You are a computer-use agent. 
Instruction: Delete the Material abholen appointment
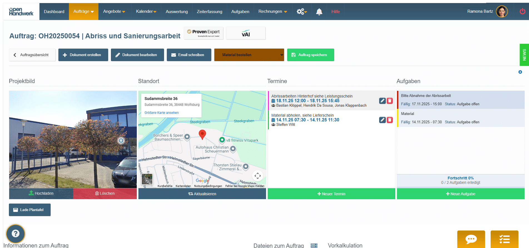tap(390, 120)
